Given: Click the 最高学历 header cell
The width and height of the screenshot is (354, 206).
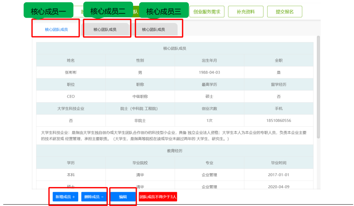Looking at the screenshot, I should pos(209,85).
